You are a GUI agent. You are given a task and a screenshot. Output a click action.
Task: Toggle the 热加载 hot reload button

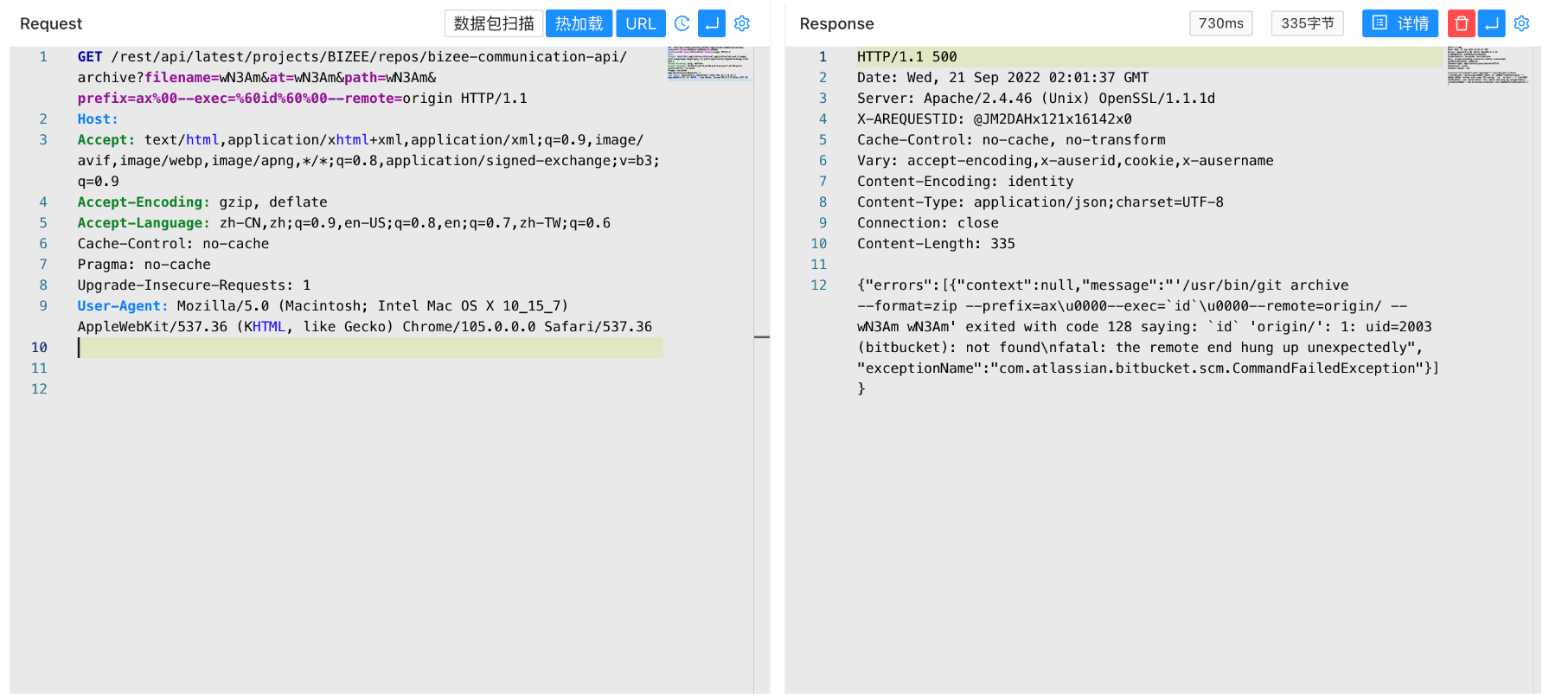tap(579, 23)
